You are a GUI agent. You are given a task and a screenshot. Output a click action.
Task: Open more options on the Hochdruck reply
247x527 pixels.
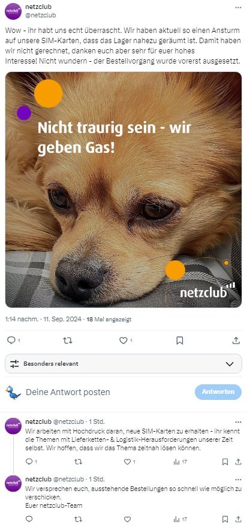[238, 422]
